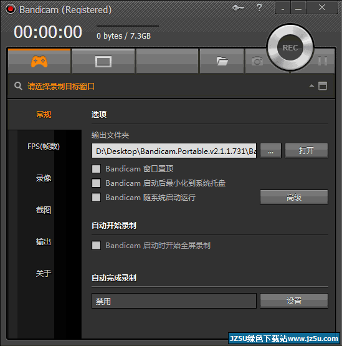Select the screen rectangle recording mode tab

[x=103, y=61]
